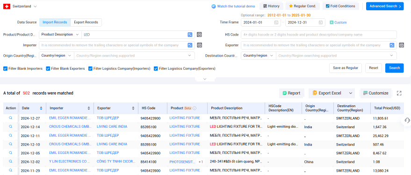Click the Export Excel button
Image resolution: width=411 pixels, height=175 pixels.
click(x=327, y=93)
